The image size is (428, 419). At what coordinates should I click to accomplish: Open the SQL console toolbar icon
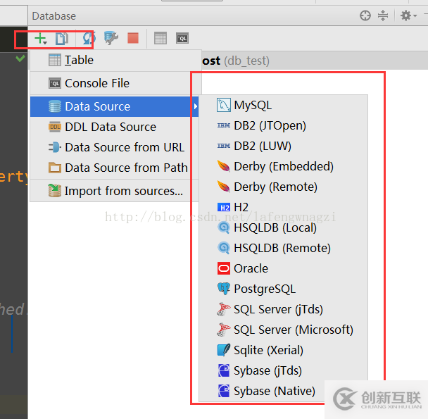click(x=182, y=38)
